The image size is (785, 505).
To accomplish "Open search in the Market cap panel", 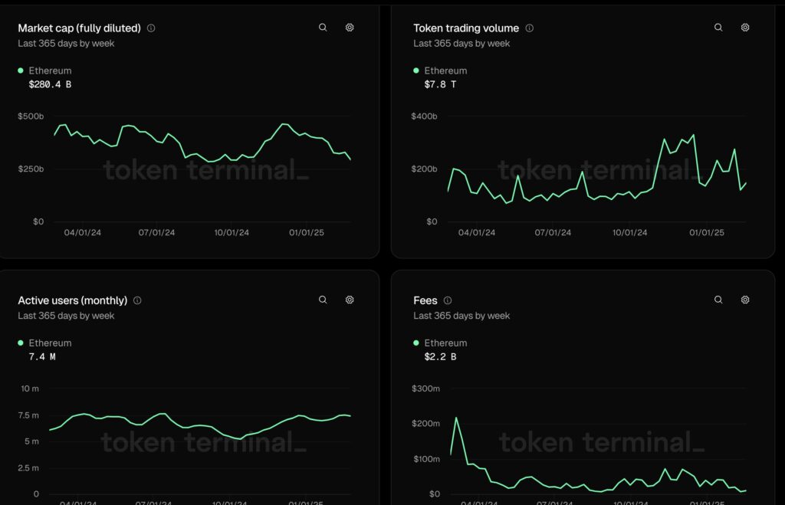I will point(323,27).
